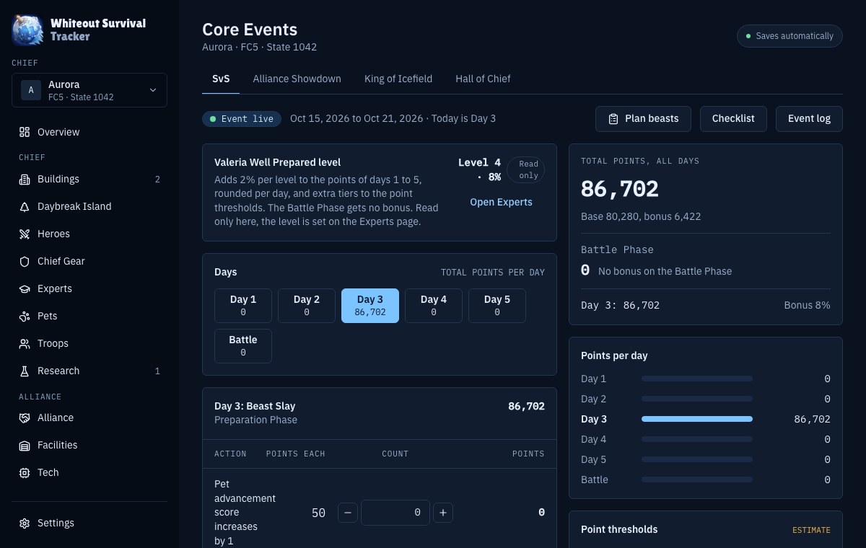Click the Saves automatically status pill
The width and height of the screenshot is (866, 548).
pos(790,36)
